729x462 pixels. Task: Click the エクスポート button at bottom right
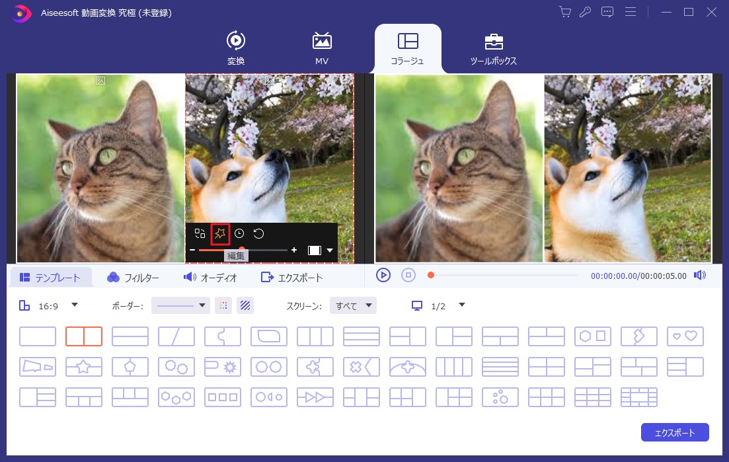[675, 432]
